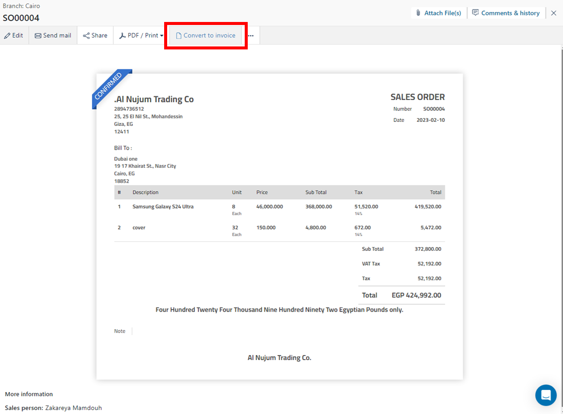563x414 pixels.
Task: Open the more options ellipsis menu
Action: click(251, 35)
